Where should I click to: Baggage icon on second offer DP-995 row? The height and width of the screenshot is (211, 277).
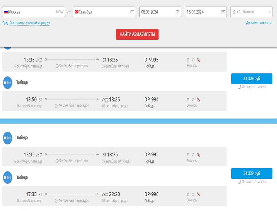tap(188, 155)
